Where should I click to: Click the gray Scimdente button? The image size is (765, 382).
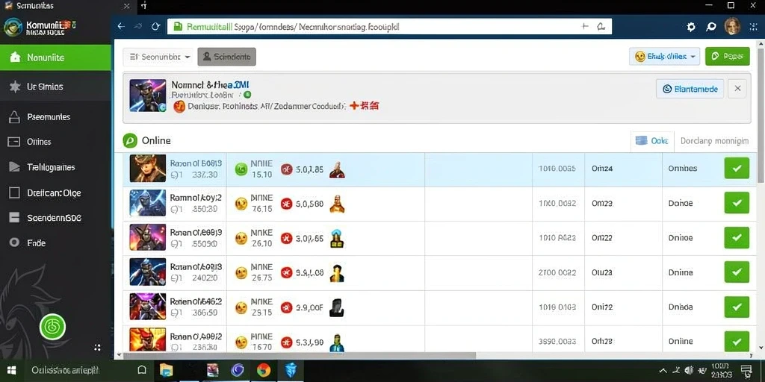[226, 57]
